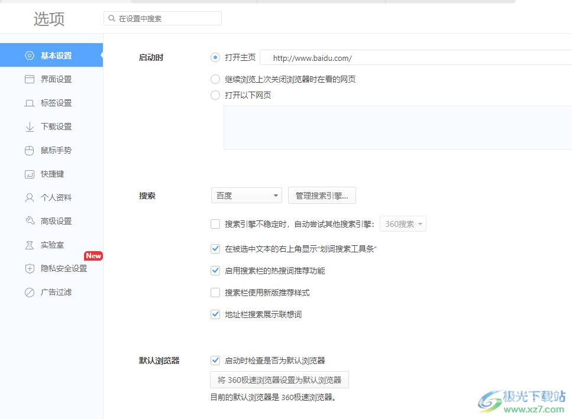Enable 搜索栏使用新版推荐样式 checkbox
This screenshot has width=572, height=419.
click(x=215, y=293)
